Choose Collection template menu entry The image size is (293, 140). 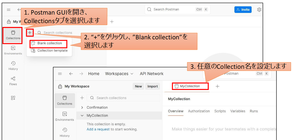[49, 50]
